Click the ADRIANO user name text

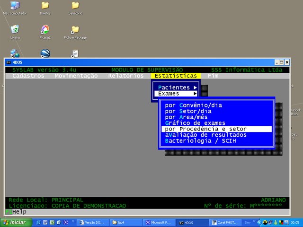[x=273, y=200]
